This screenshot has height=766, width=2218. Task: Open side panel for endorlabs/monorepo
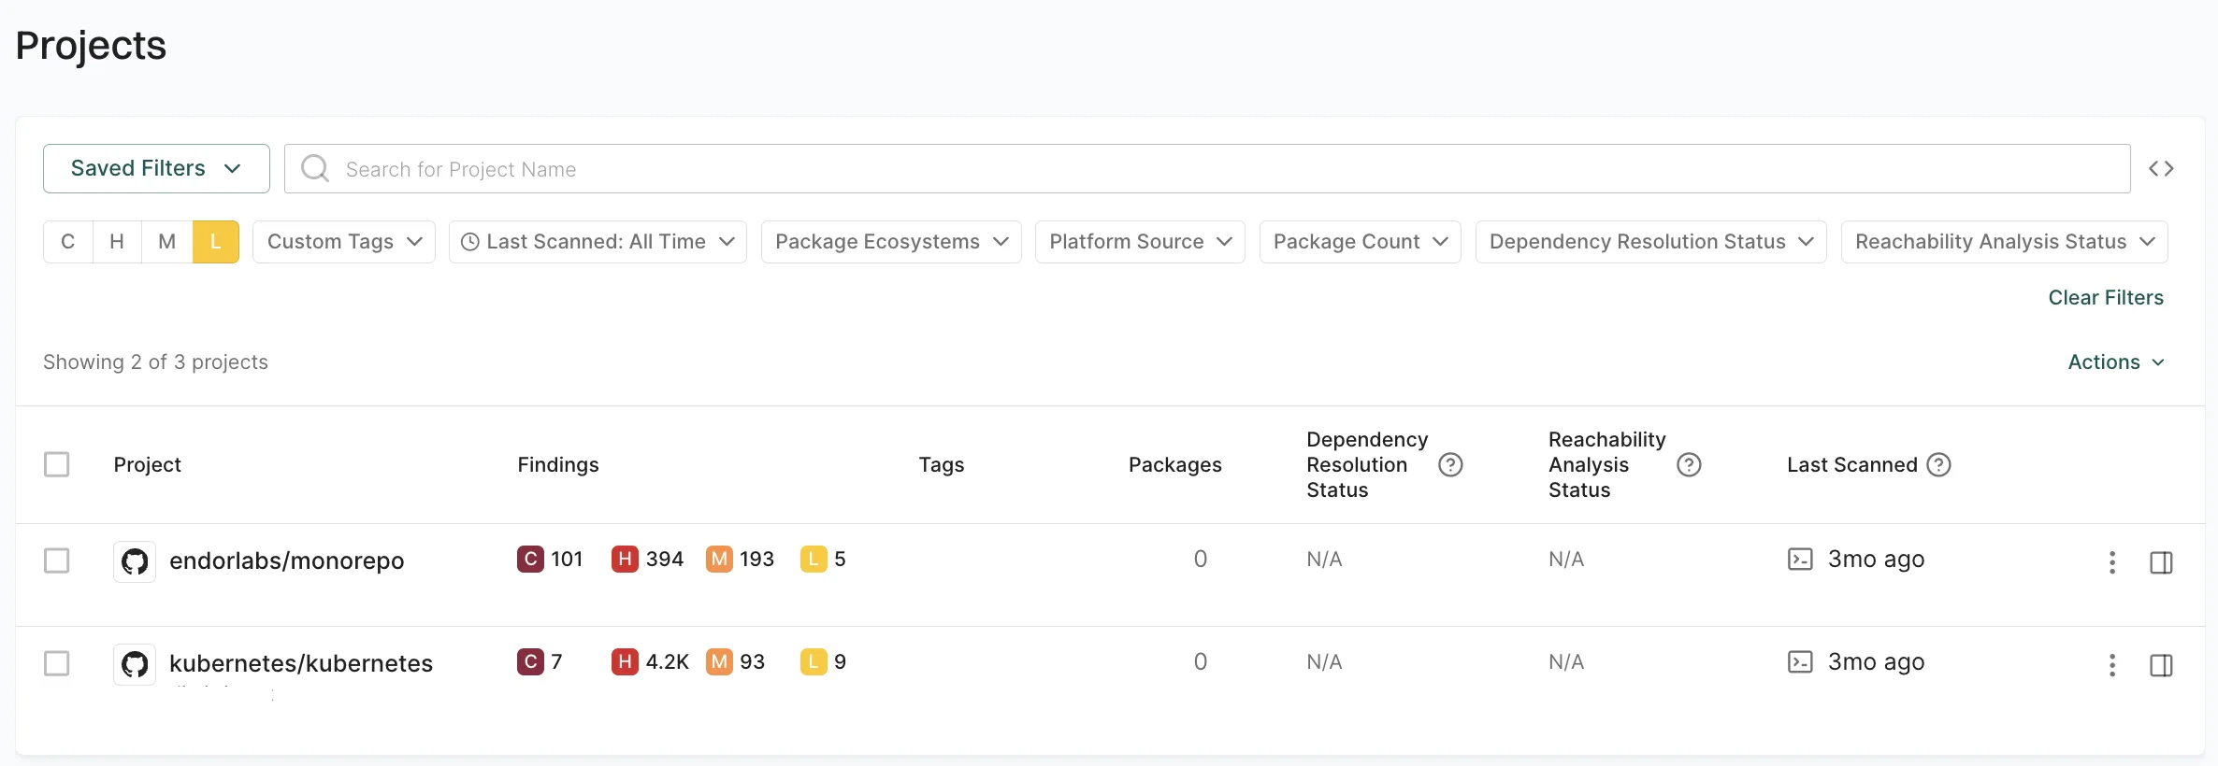[2161, 562]
